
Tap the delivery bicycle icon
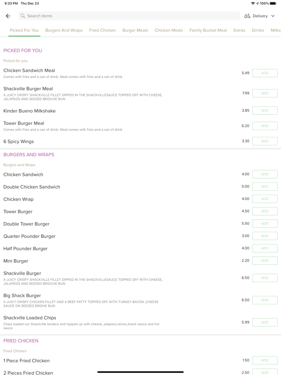pyautogui.click(x=247, y=16)
